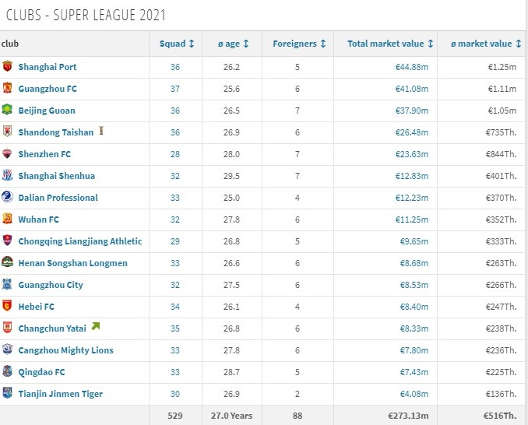Open Chongqing Liangjiang Athletic club link
The image size is (528, 425).
coord(80,241)
